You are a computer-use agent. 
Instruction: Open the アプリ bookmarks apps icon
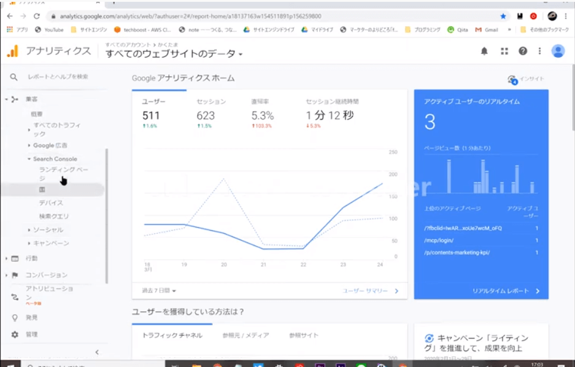(x=10, y=29)
